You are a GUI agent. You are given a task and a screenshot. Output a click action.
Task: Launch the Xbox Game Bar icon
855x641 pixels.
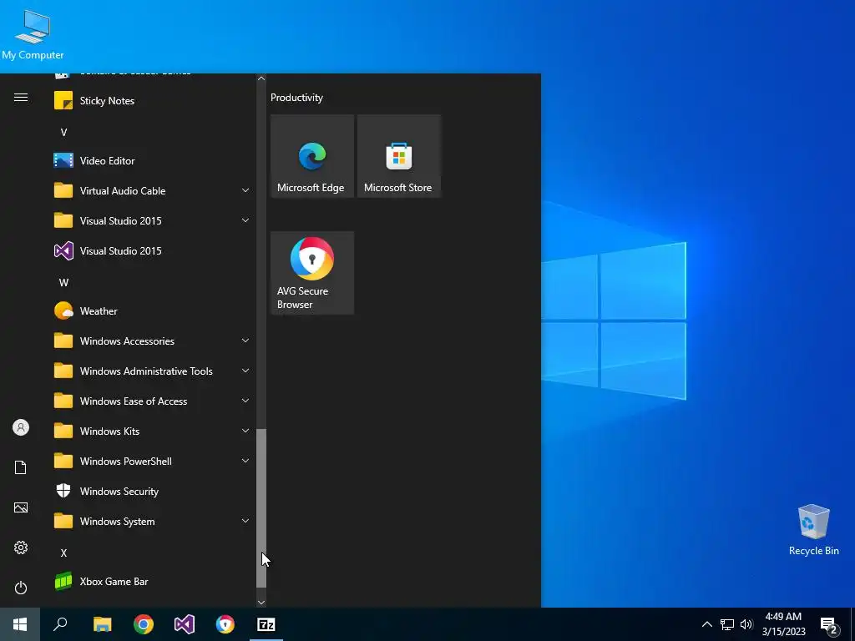(x=63, y=581)
